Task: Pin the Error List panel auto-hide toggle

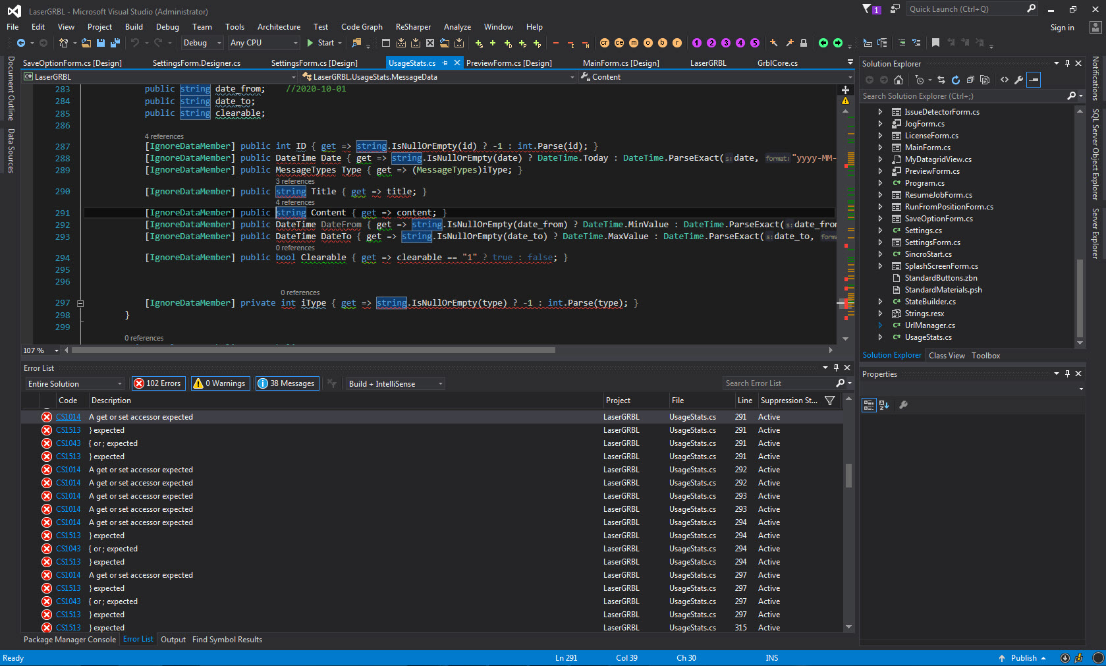Action: 836,368
